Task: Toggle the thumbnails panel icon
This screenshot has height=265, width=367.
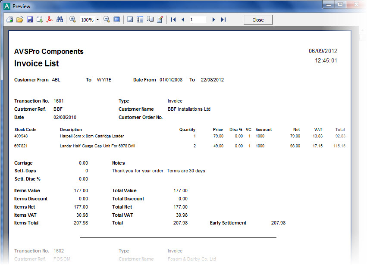Action: [x=140, y=20]
